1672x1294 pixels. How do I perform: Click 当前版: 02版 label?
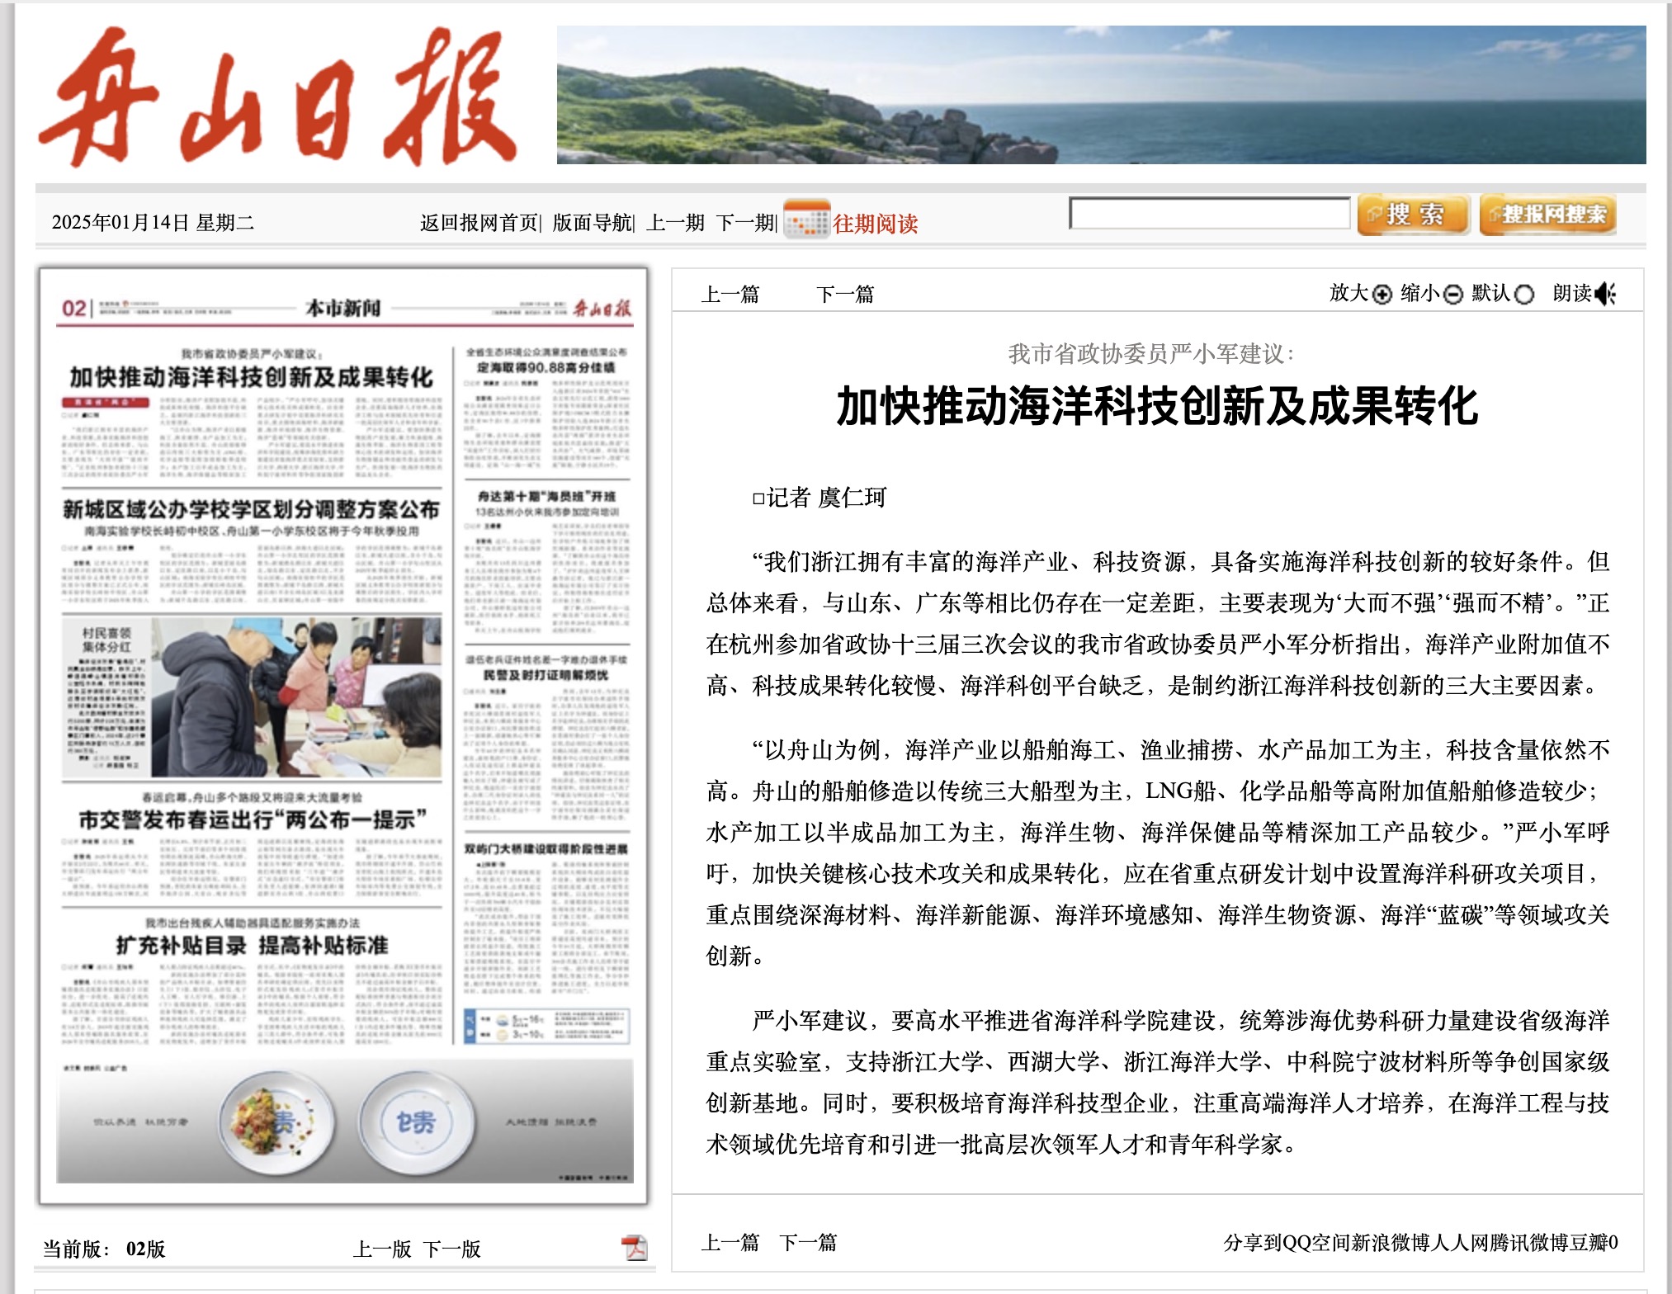[x=104, y=1249]
